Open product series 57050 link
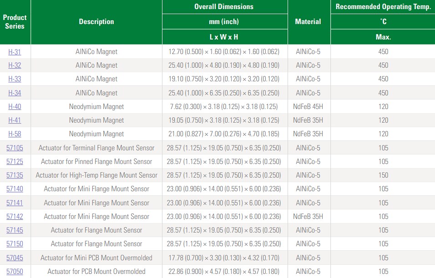The width and height of the screenshot is (435, 278). click(x=15, y=271)
